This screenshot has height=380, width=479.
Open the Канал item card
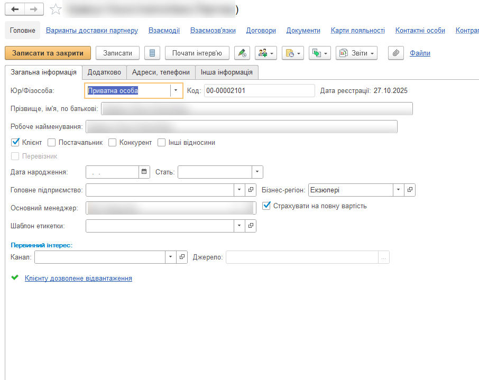coord(182,257)
